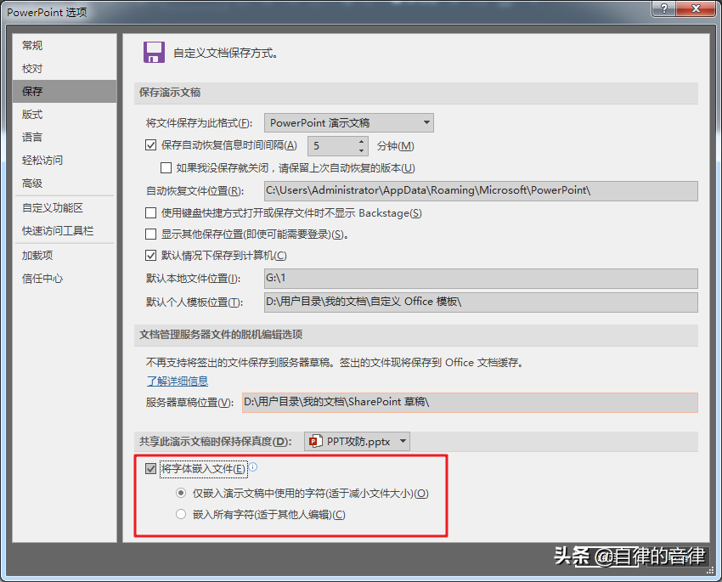Click the PowerPoint file icon in PPT攻防.pptx dropdown

coord(315,441)
